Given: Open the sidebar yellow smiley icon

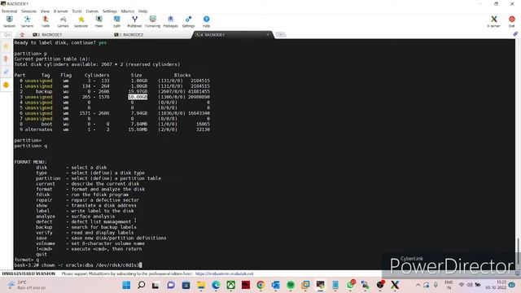Looking at the screenshot, I should (x=6, y=85).
